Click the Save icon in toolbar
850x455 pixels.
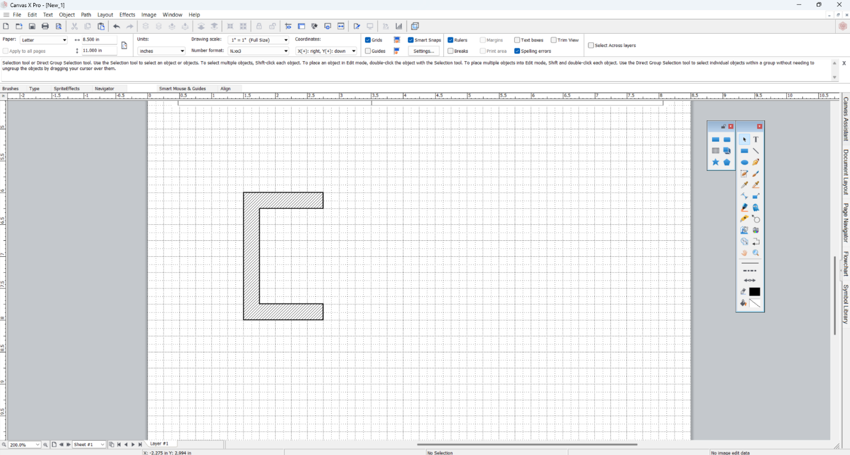click(32, 27)
